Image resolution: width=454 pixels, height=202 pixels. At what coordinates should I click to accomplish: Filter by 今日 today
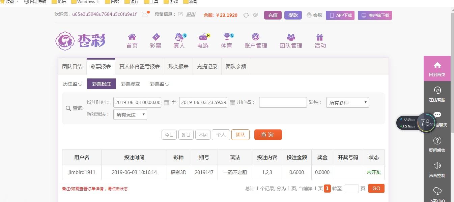coord(169,135)
